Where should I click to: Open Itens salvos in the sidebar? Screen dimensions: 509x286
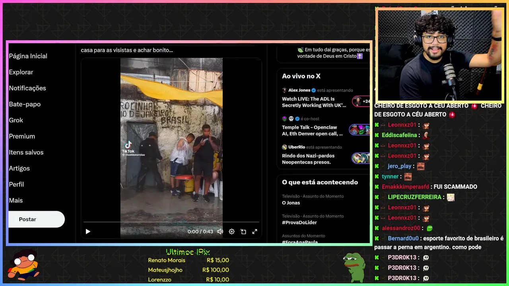[x=26, y=152]
